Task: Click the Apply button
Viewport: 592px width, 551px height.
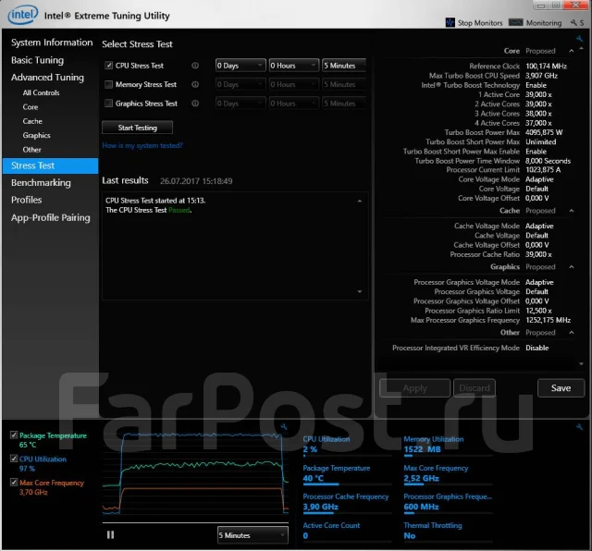Action: click(414, 388)
